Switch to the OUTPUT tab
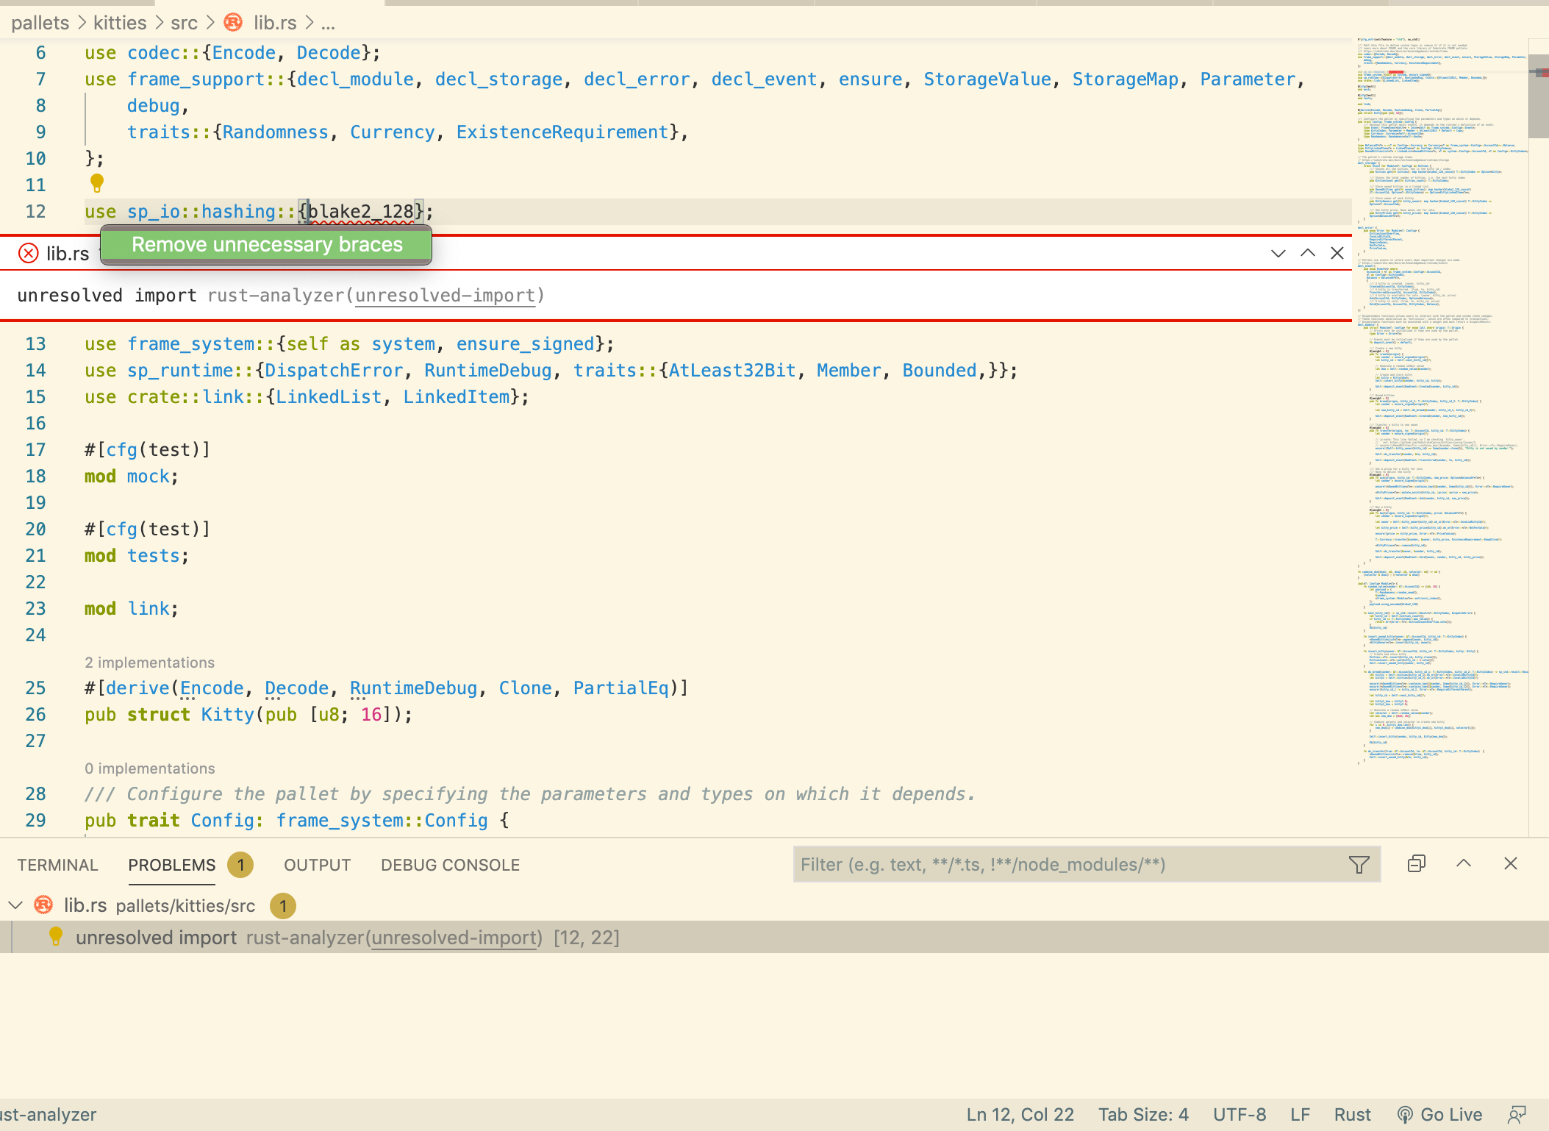This screenshot has width=1549, height=1131. tap(316, 865)
